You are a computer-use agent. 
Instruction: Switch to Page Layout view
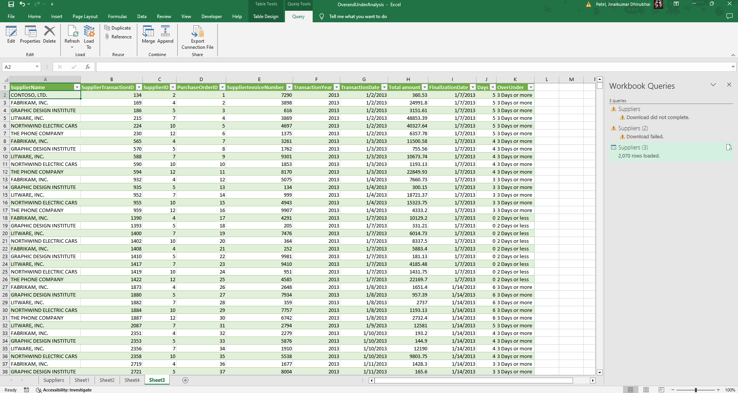[x=646, y=390]
